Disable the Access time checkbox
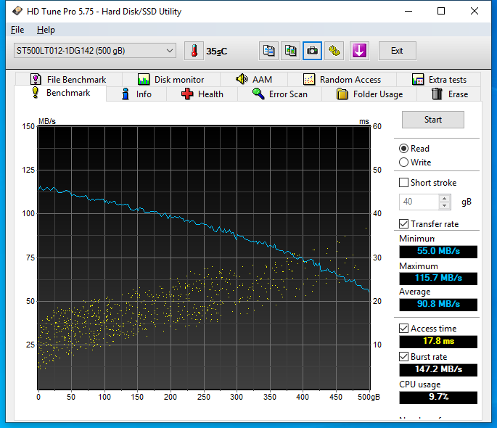This screenshot has width=497, height=428. 404,329
